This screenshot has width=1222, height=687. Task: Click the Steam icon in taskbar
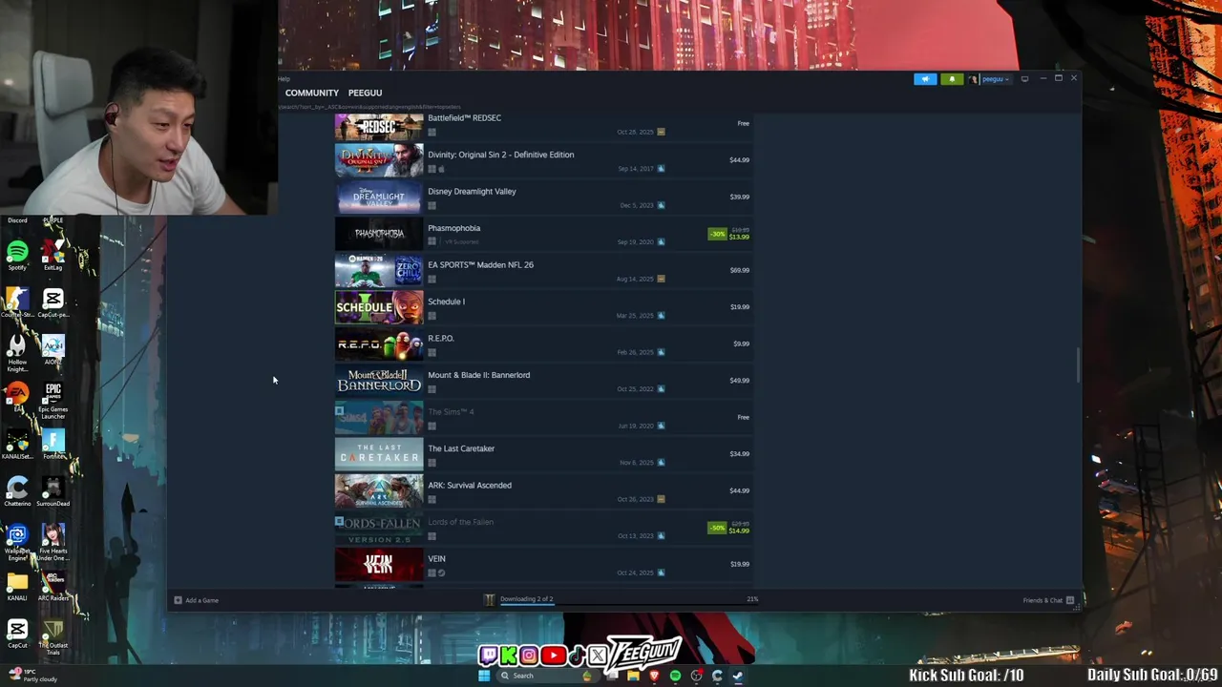738,676
